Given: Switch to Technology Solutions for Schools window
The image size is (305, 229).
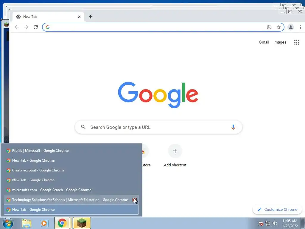Looking at the screenshot, I should click(71, 200).
